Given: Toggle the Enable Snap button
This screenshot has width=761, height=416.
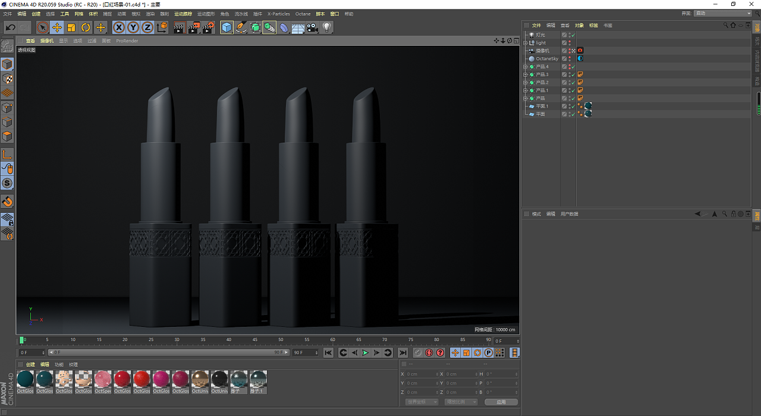Looking at the screenshot, I should (7, 201).
